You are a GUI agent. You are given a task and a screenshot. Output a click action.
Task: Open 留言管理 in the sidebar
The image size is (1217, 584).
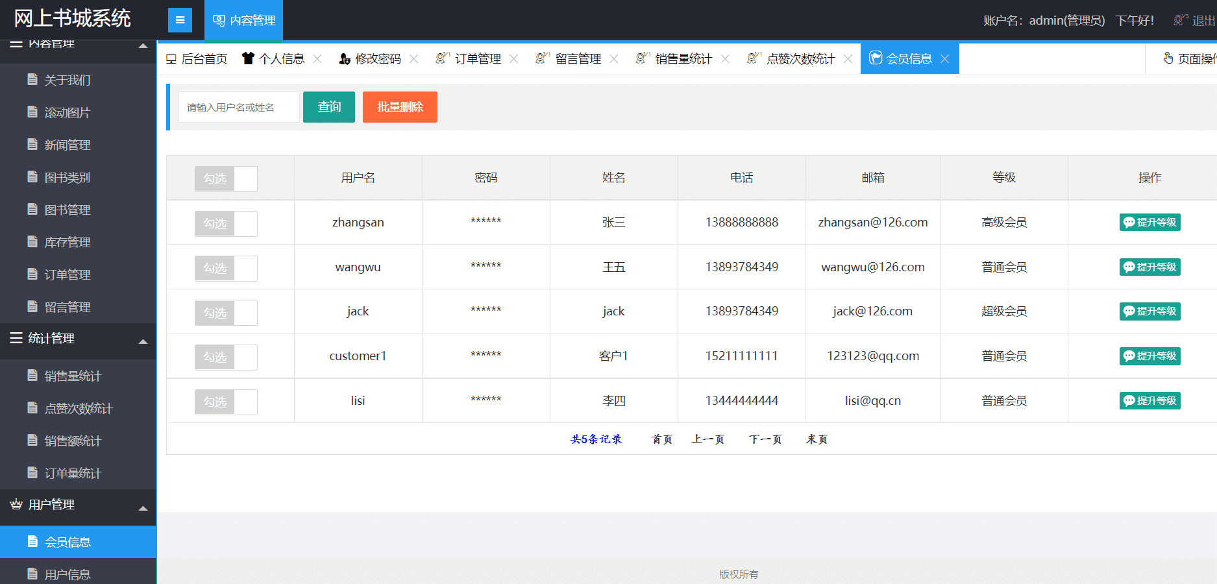[78, 307]
